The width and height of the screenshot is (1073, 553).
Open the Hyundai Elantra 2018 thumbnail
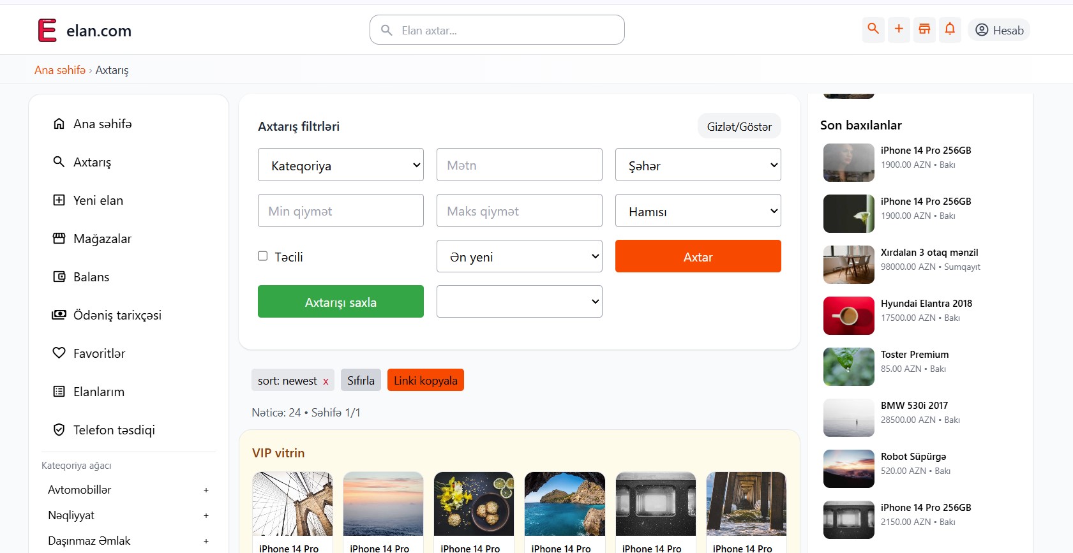click(x=848, y=316)
